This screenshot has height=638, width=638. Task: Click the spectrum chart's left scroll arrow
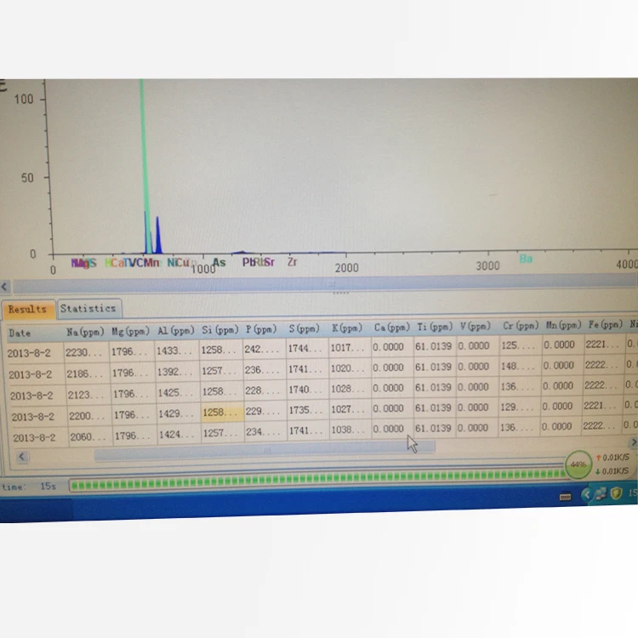pyautogui.click(x=4, y=287)
